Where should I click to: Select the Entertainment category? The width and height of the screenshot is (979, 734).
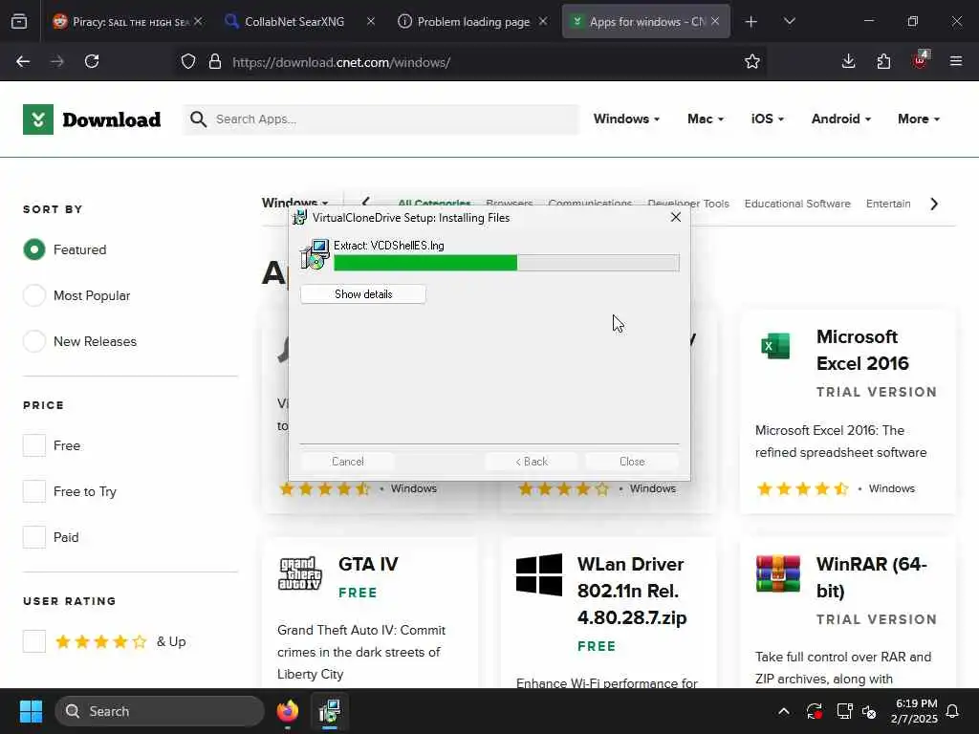tap(888, 204)
